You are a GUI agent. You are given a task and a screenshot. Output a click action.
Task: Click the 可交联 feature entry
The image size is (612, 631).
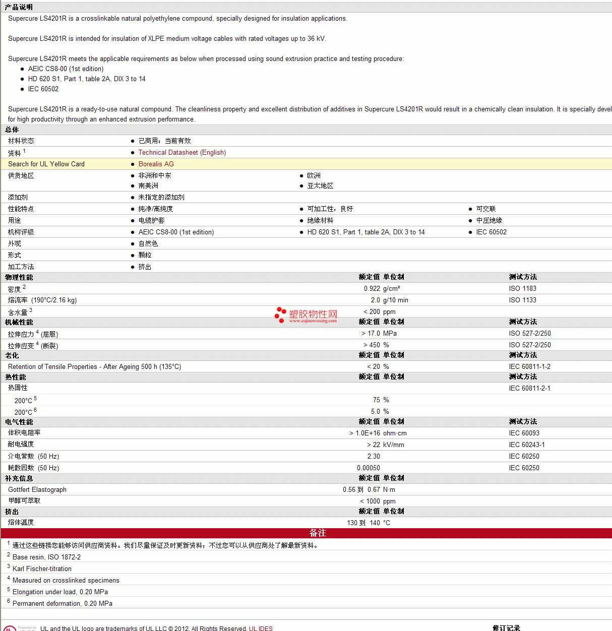[x=486, y=209]
